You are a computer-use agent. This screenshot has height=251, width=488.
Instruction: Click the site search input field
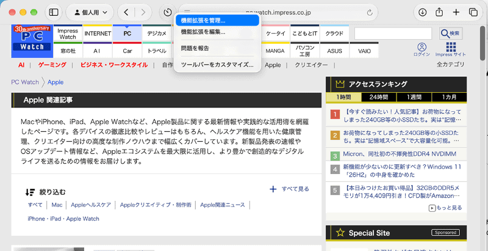[x=393, y=34]
